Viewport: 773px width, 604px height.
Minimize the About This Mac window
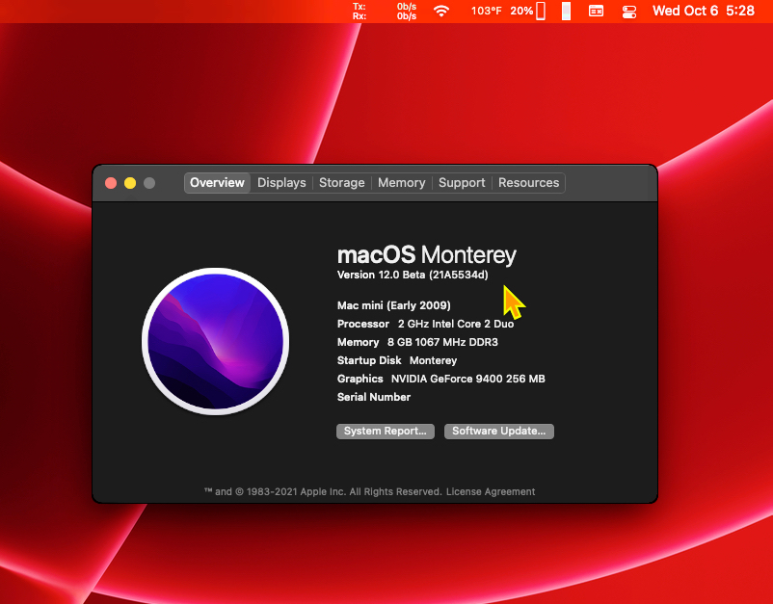click(x=130, y=183)
